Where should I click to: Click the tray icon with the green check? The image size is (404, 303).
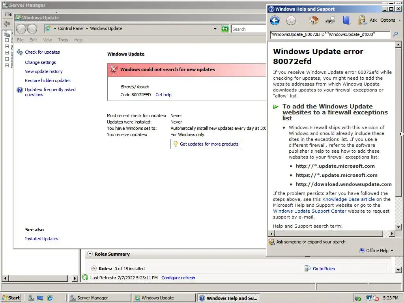(357, 298)
